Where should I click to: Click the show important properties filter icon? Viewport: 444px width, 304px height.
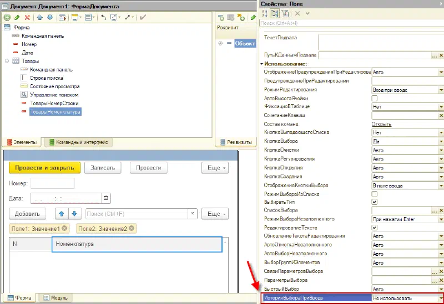pos(285,13)
